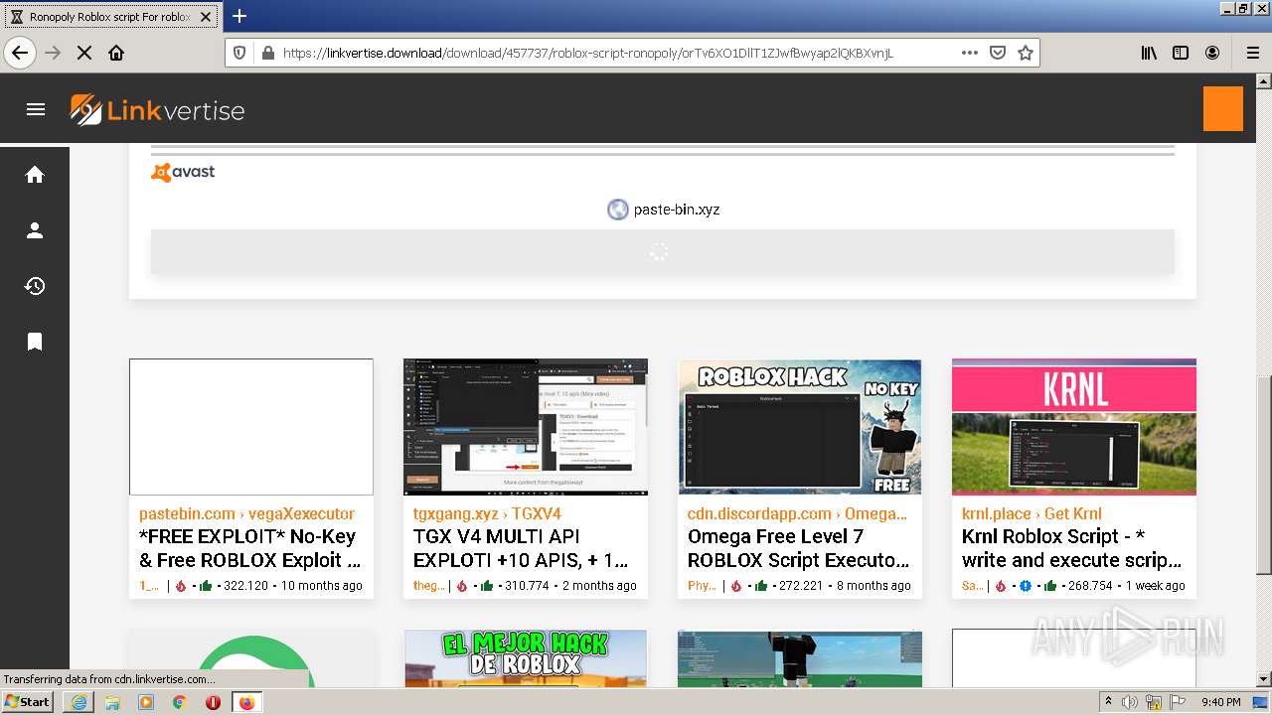Open the page actions three-dot menu

(970, 53)
